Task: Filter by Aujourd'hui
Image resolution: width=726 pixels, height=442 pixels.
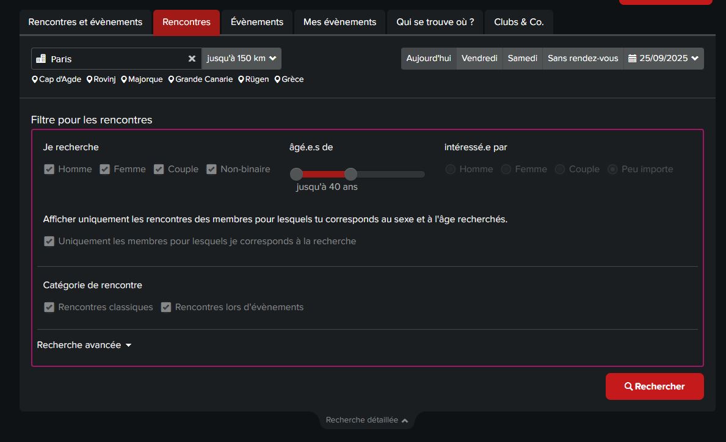Action: 429,59
